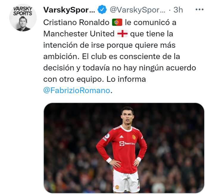Click the "Lo informa" text in the tweet body

click(126, 79)
